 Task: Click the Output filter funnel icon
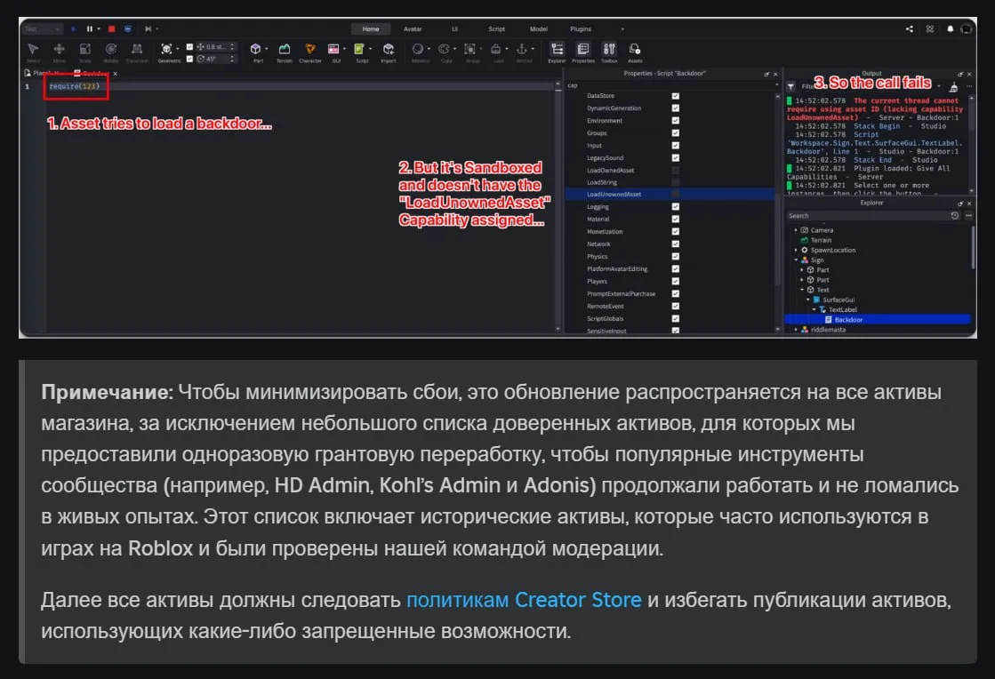tap(791, 86)
